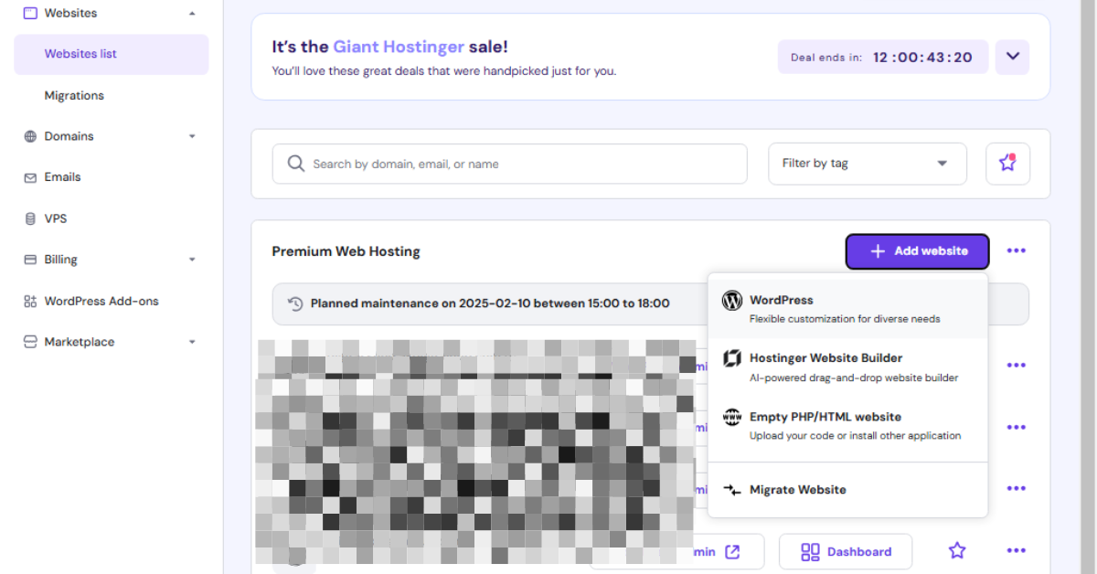Click the 'Premium Web Hosting' heading

tap(346, 251)
